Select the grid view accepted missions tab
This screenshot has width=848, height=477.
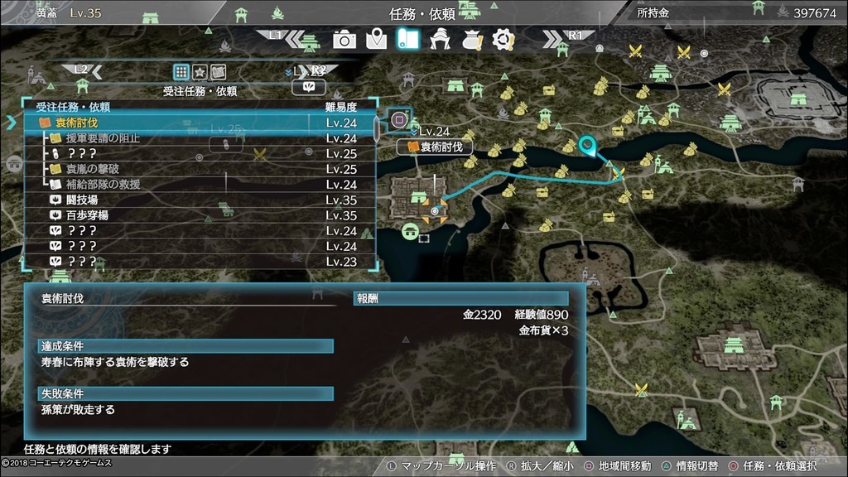[x=181, y=71]
